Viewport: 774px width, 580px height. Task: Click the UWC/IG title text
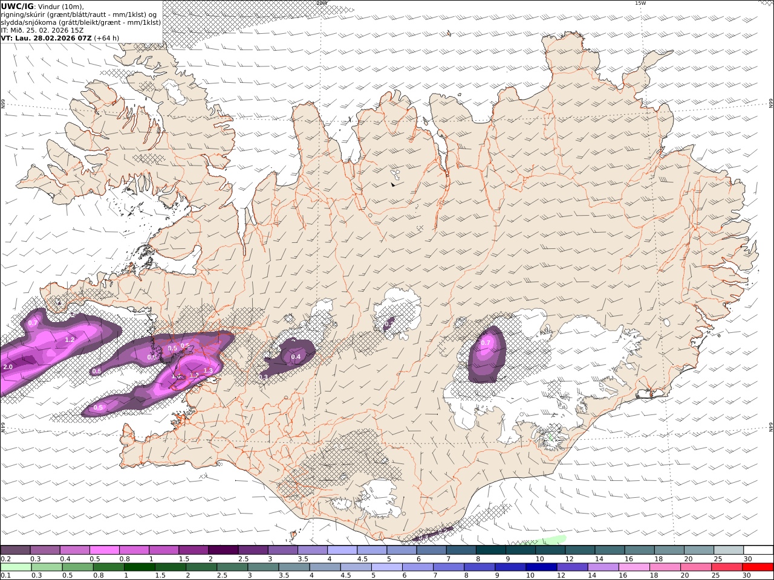pyautogui.click(x=17, y=6)
